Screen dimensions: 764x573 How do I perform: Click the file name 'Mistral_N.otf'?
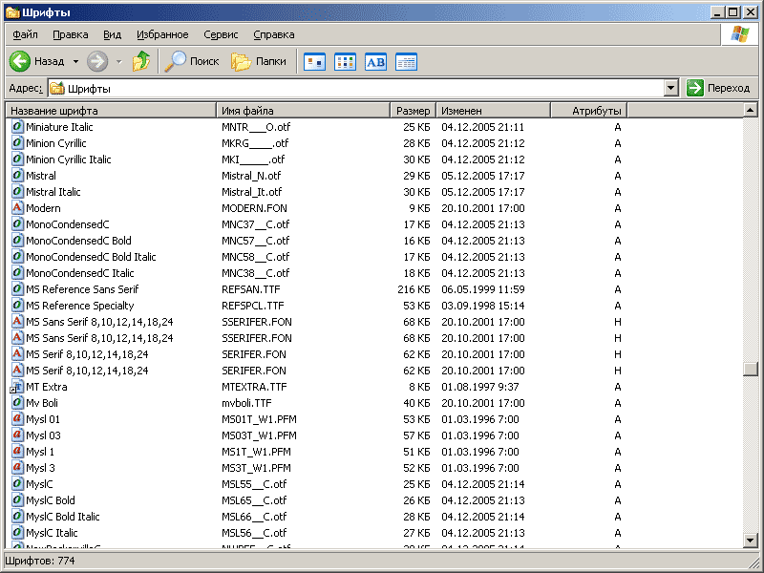[251, 176]
